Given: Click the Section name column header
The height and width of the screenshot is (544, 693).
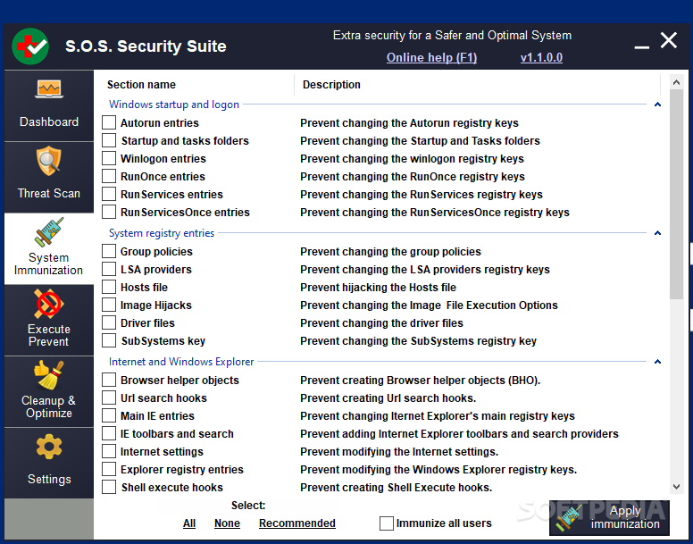Looking at the screenshot, I should click(141, 85).
